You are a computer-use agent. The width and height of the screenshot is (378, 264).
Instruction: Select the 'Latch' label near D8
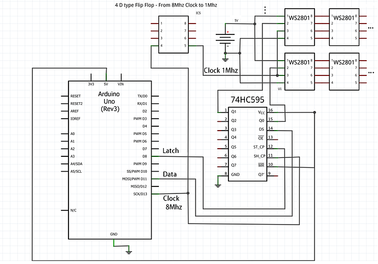[x=171, y=151]
